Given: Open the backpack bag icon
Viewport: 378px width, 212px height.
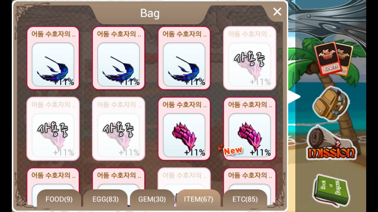Looking at the screenshot, I should (x=331, y=103).
